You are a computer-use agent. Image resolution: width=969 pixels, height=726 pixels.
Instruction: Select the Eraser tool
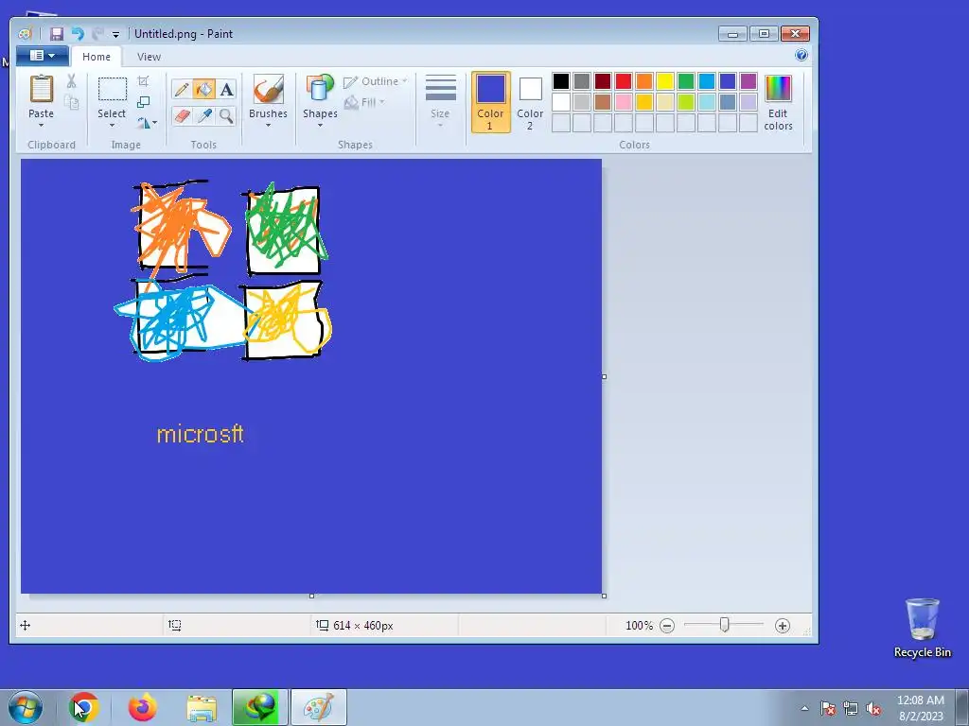182,115
